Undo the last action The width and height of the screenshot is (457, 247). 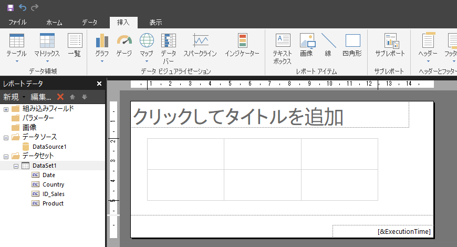[23, 7]
